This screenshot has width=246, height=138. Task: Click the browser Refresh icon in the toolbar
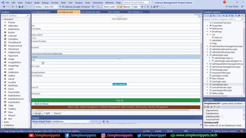pos(93,7)
